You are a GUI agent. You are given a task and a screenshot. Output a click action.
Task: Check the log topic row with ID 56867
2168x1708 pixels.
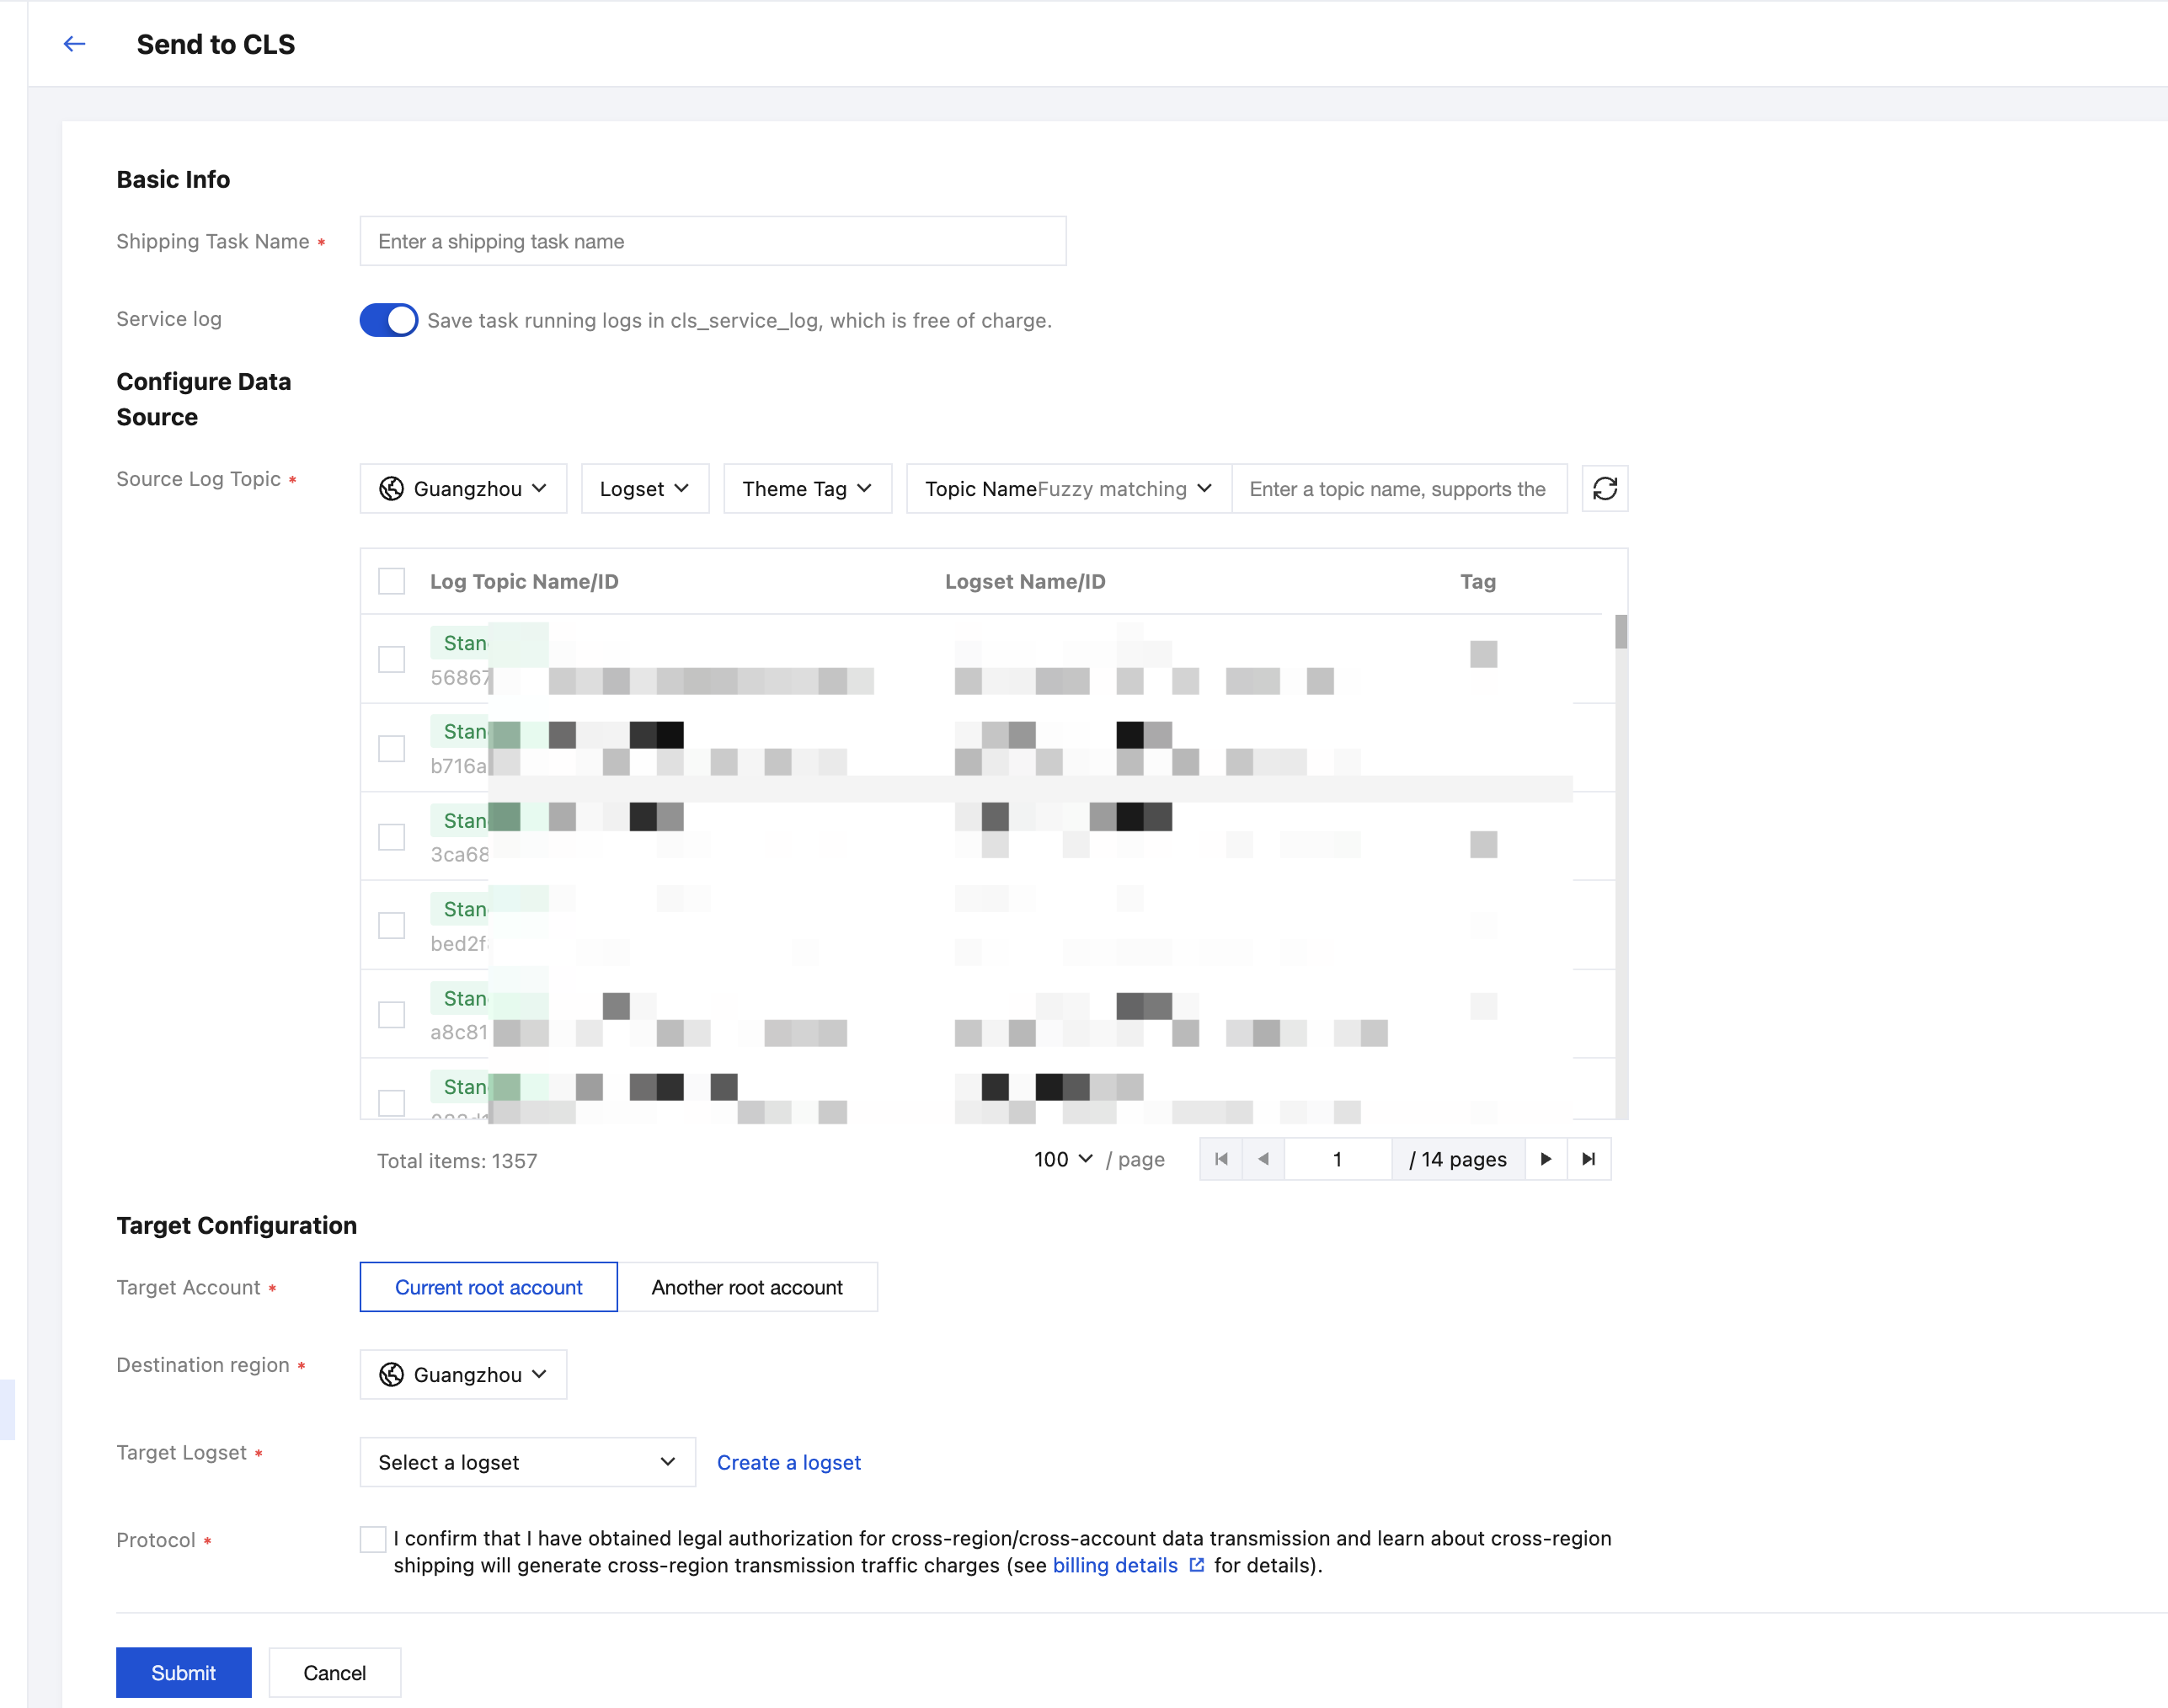391,659
